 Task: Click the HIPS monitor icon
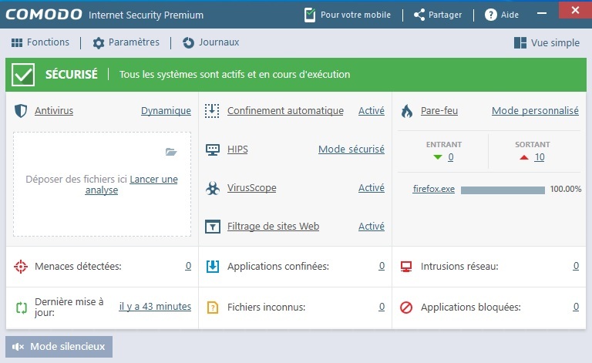point(213,150)
